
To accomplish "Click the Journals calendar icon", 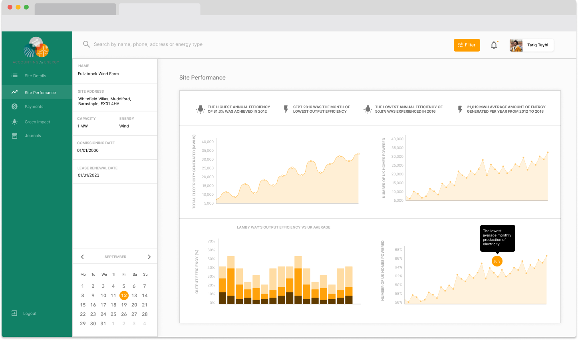I will coord(14,136).
